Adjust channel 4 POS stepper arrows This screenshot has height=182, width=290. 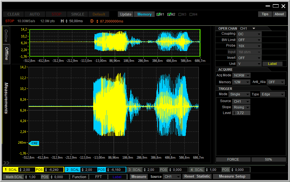point(233,170)
